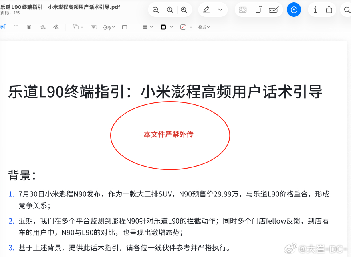This screenshot has width=351, height=257.
Task: Click the PDF file name title
Action: point(60,7)
